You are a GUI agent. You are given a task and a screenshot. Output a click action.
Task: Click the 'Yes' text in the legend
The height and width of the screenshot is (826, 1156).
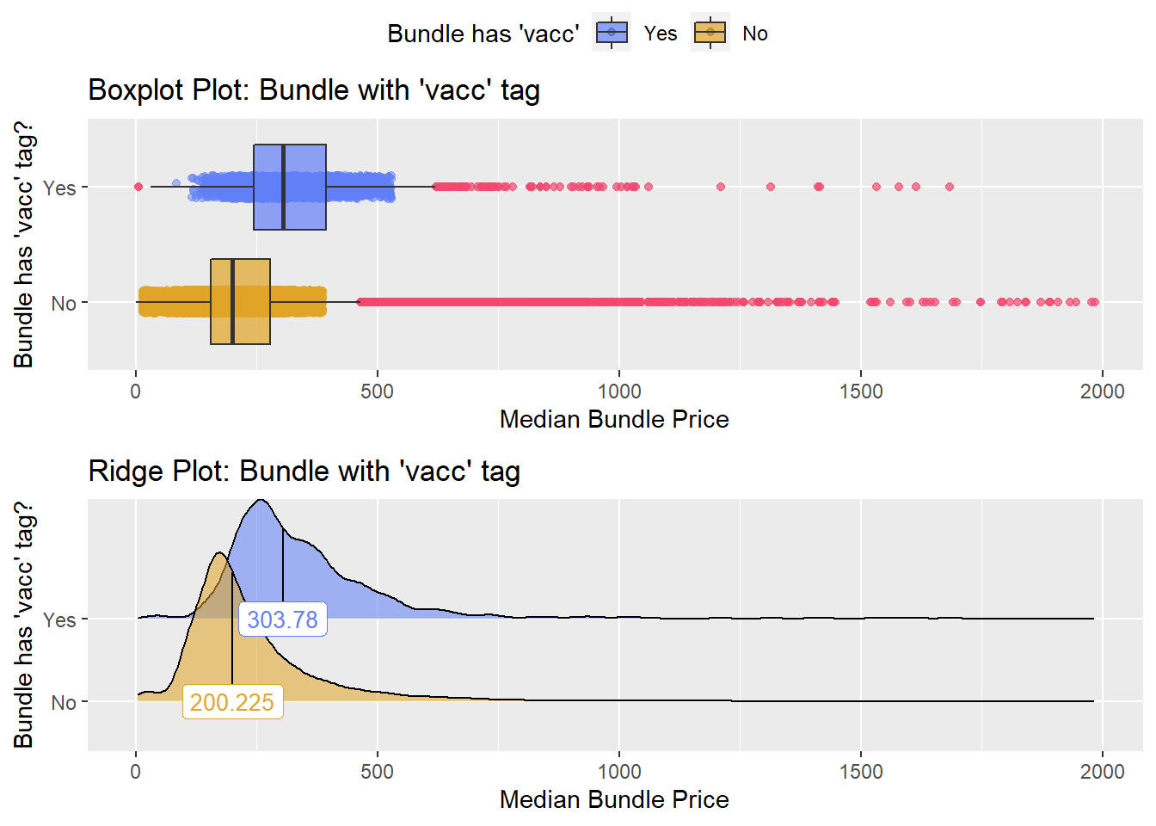coord(661,34)
